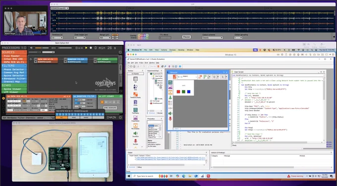Select Spike Viewer sink
Viewport: 337px width, 186px height.
[x=14, y=89]
